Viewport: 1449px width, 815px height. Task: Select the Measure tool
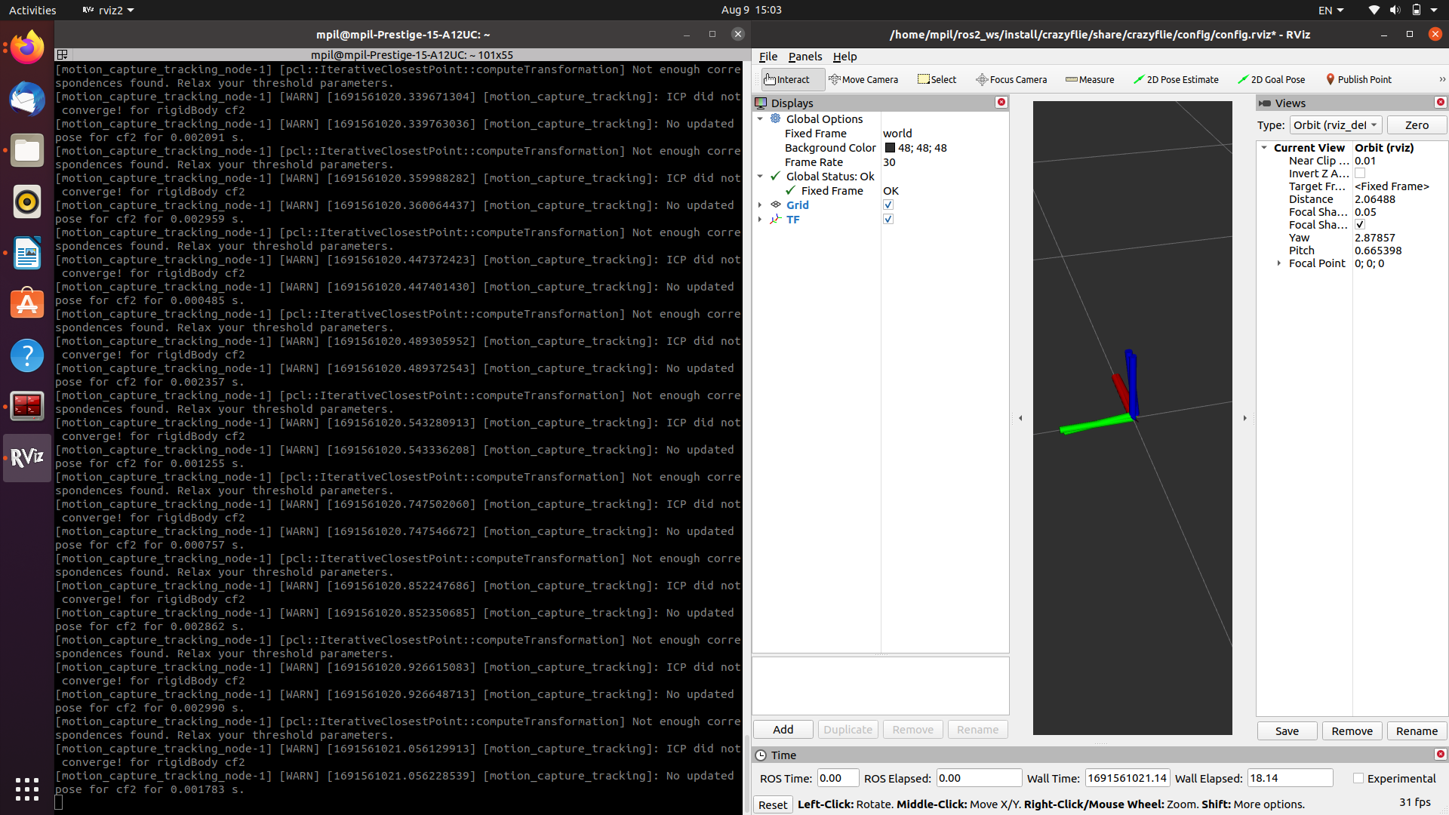pyautogui.click(x=1089, y=79)
